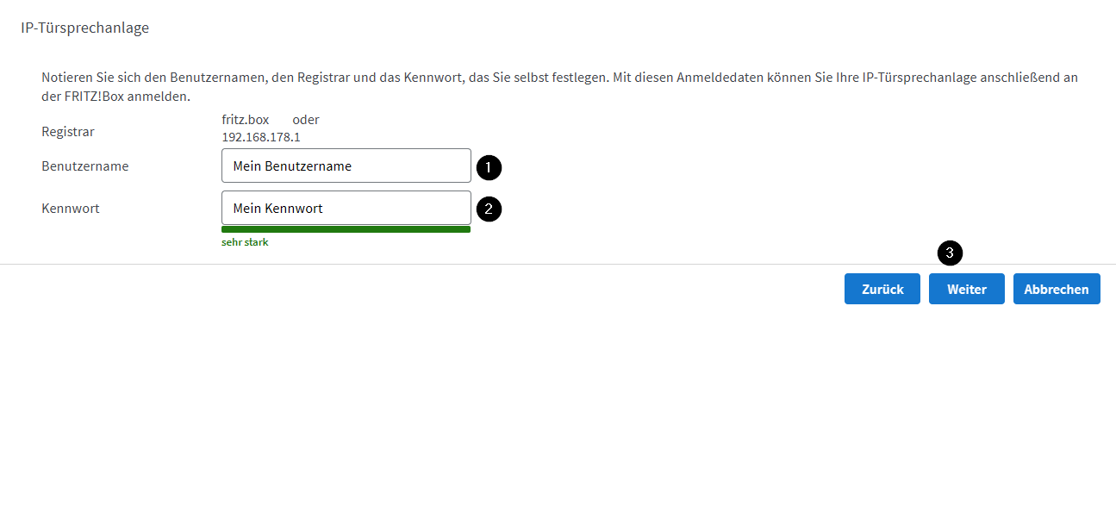
Task: Focus the Kennwort password field
Action: 346,208
